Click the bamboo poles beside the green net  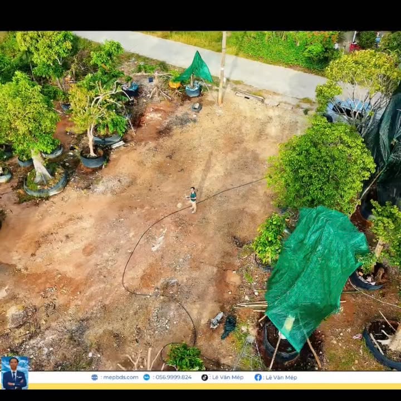click(x=251, y=305)
